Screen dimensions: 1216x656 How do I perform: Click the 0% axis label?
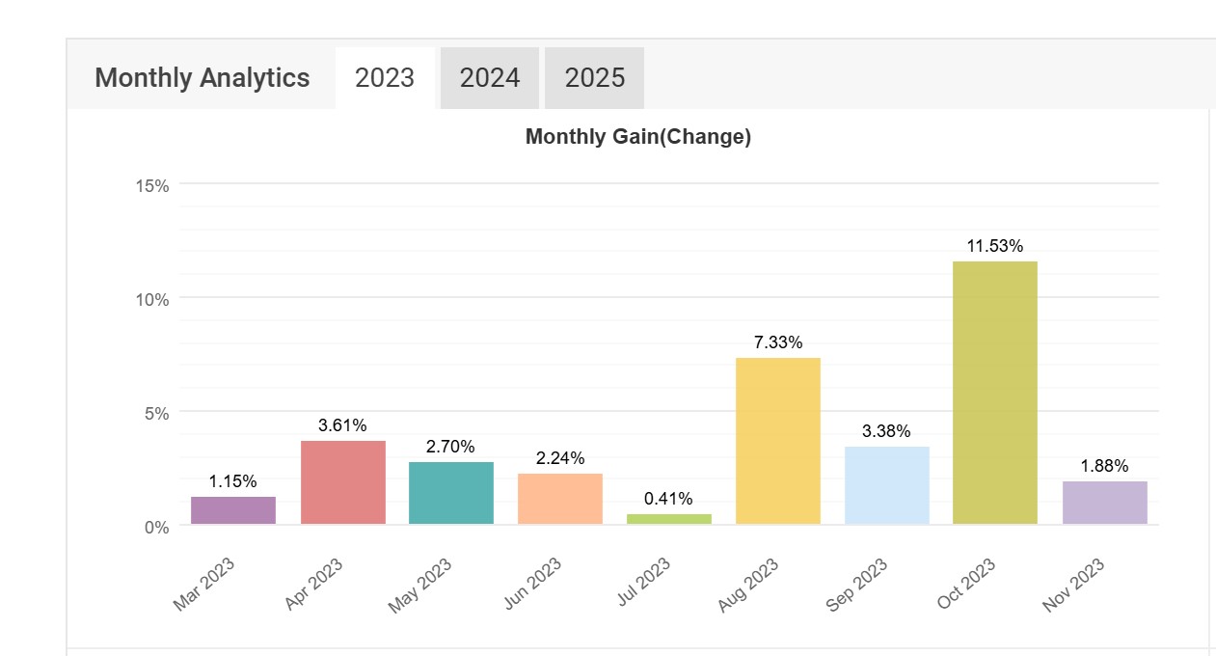coord(155,526)
